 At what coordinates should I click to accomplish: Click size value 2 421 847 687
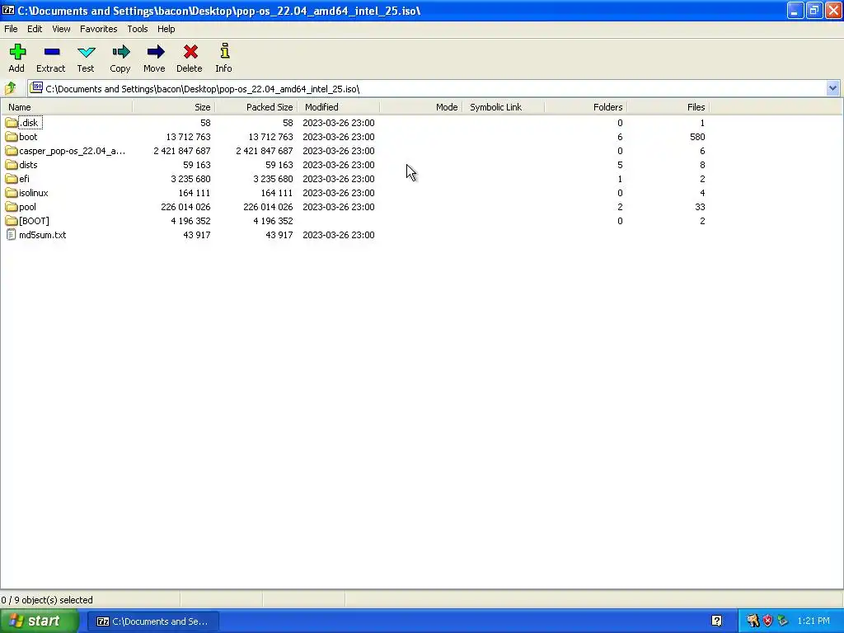[182, 151]
